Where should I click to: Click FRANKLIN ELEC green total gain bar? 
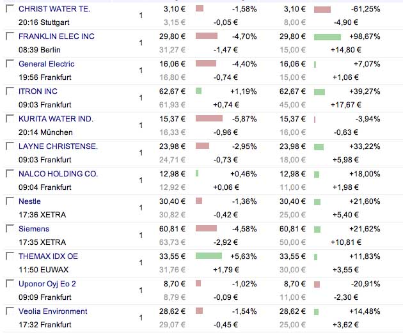(328, 36)
